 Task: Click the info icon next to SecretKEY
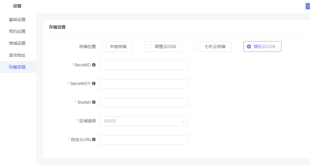94,84
